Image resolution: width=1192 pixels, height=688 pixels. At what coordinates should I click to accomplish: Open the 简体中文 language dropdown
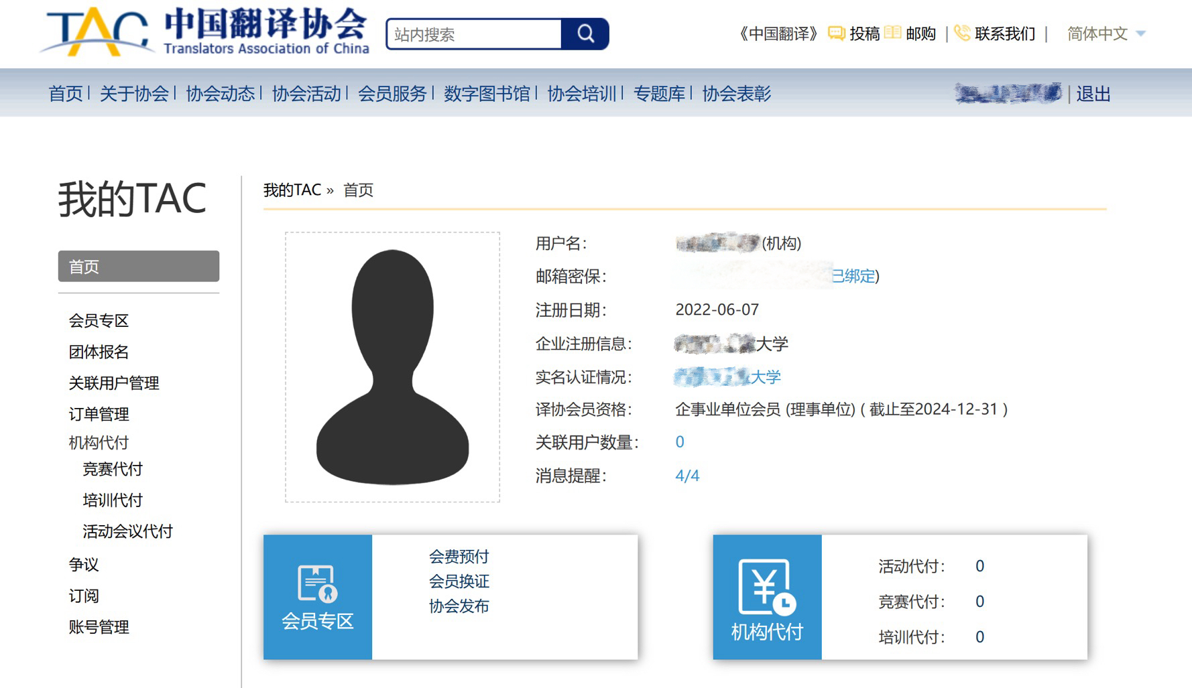(x=1106, y=33)
